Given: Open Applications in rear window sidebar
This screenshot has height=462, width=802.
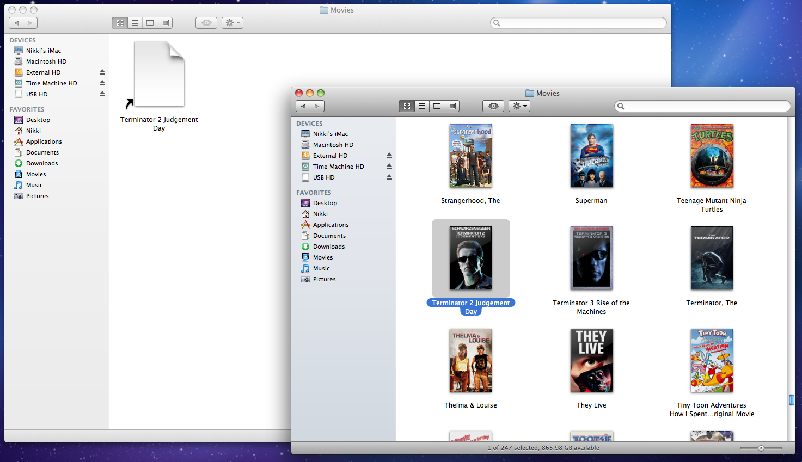Looking at the screenshot, I should (44, 141).
